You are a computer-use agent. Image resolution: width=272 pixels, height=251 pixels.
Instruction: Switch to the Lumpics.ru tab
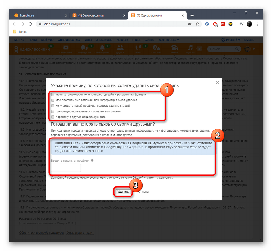pos(39,15)
